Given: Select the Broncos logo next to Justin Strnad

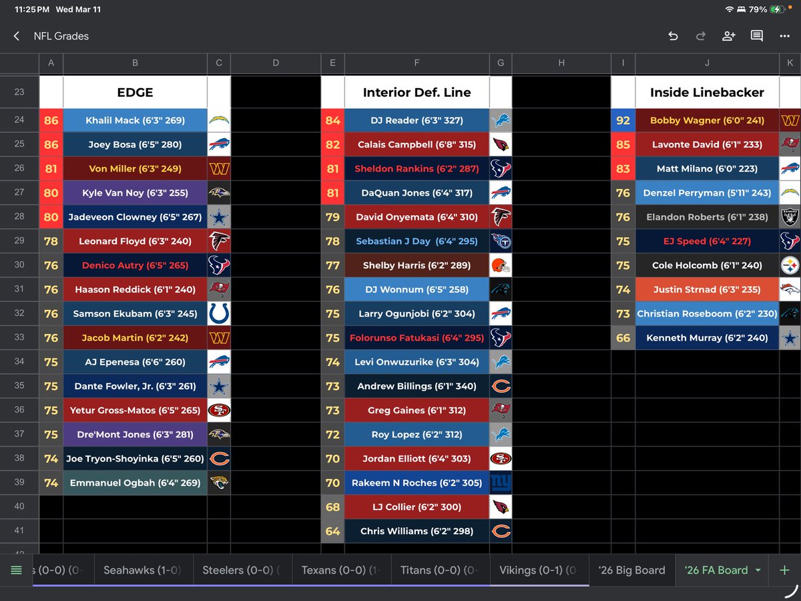Looking at the screenshot, I should click(x=790, y=289).
